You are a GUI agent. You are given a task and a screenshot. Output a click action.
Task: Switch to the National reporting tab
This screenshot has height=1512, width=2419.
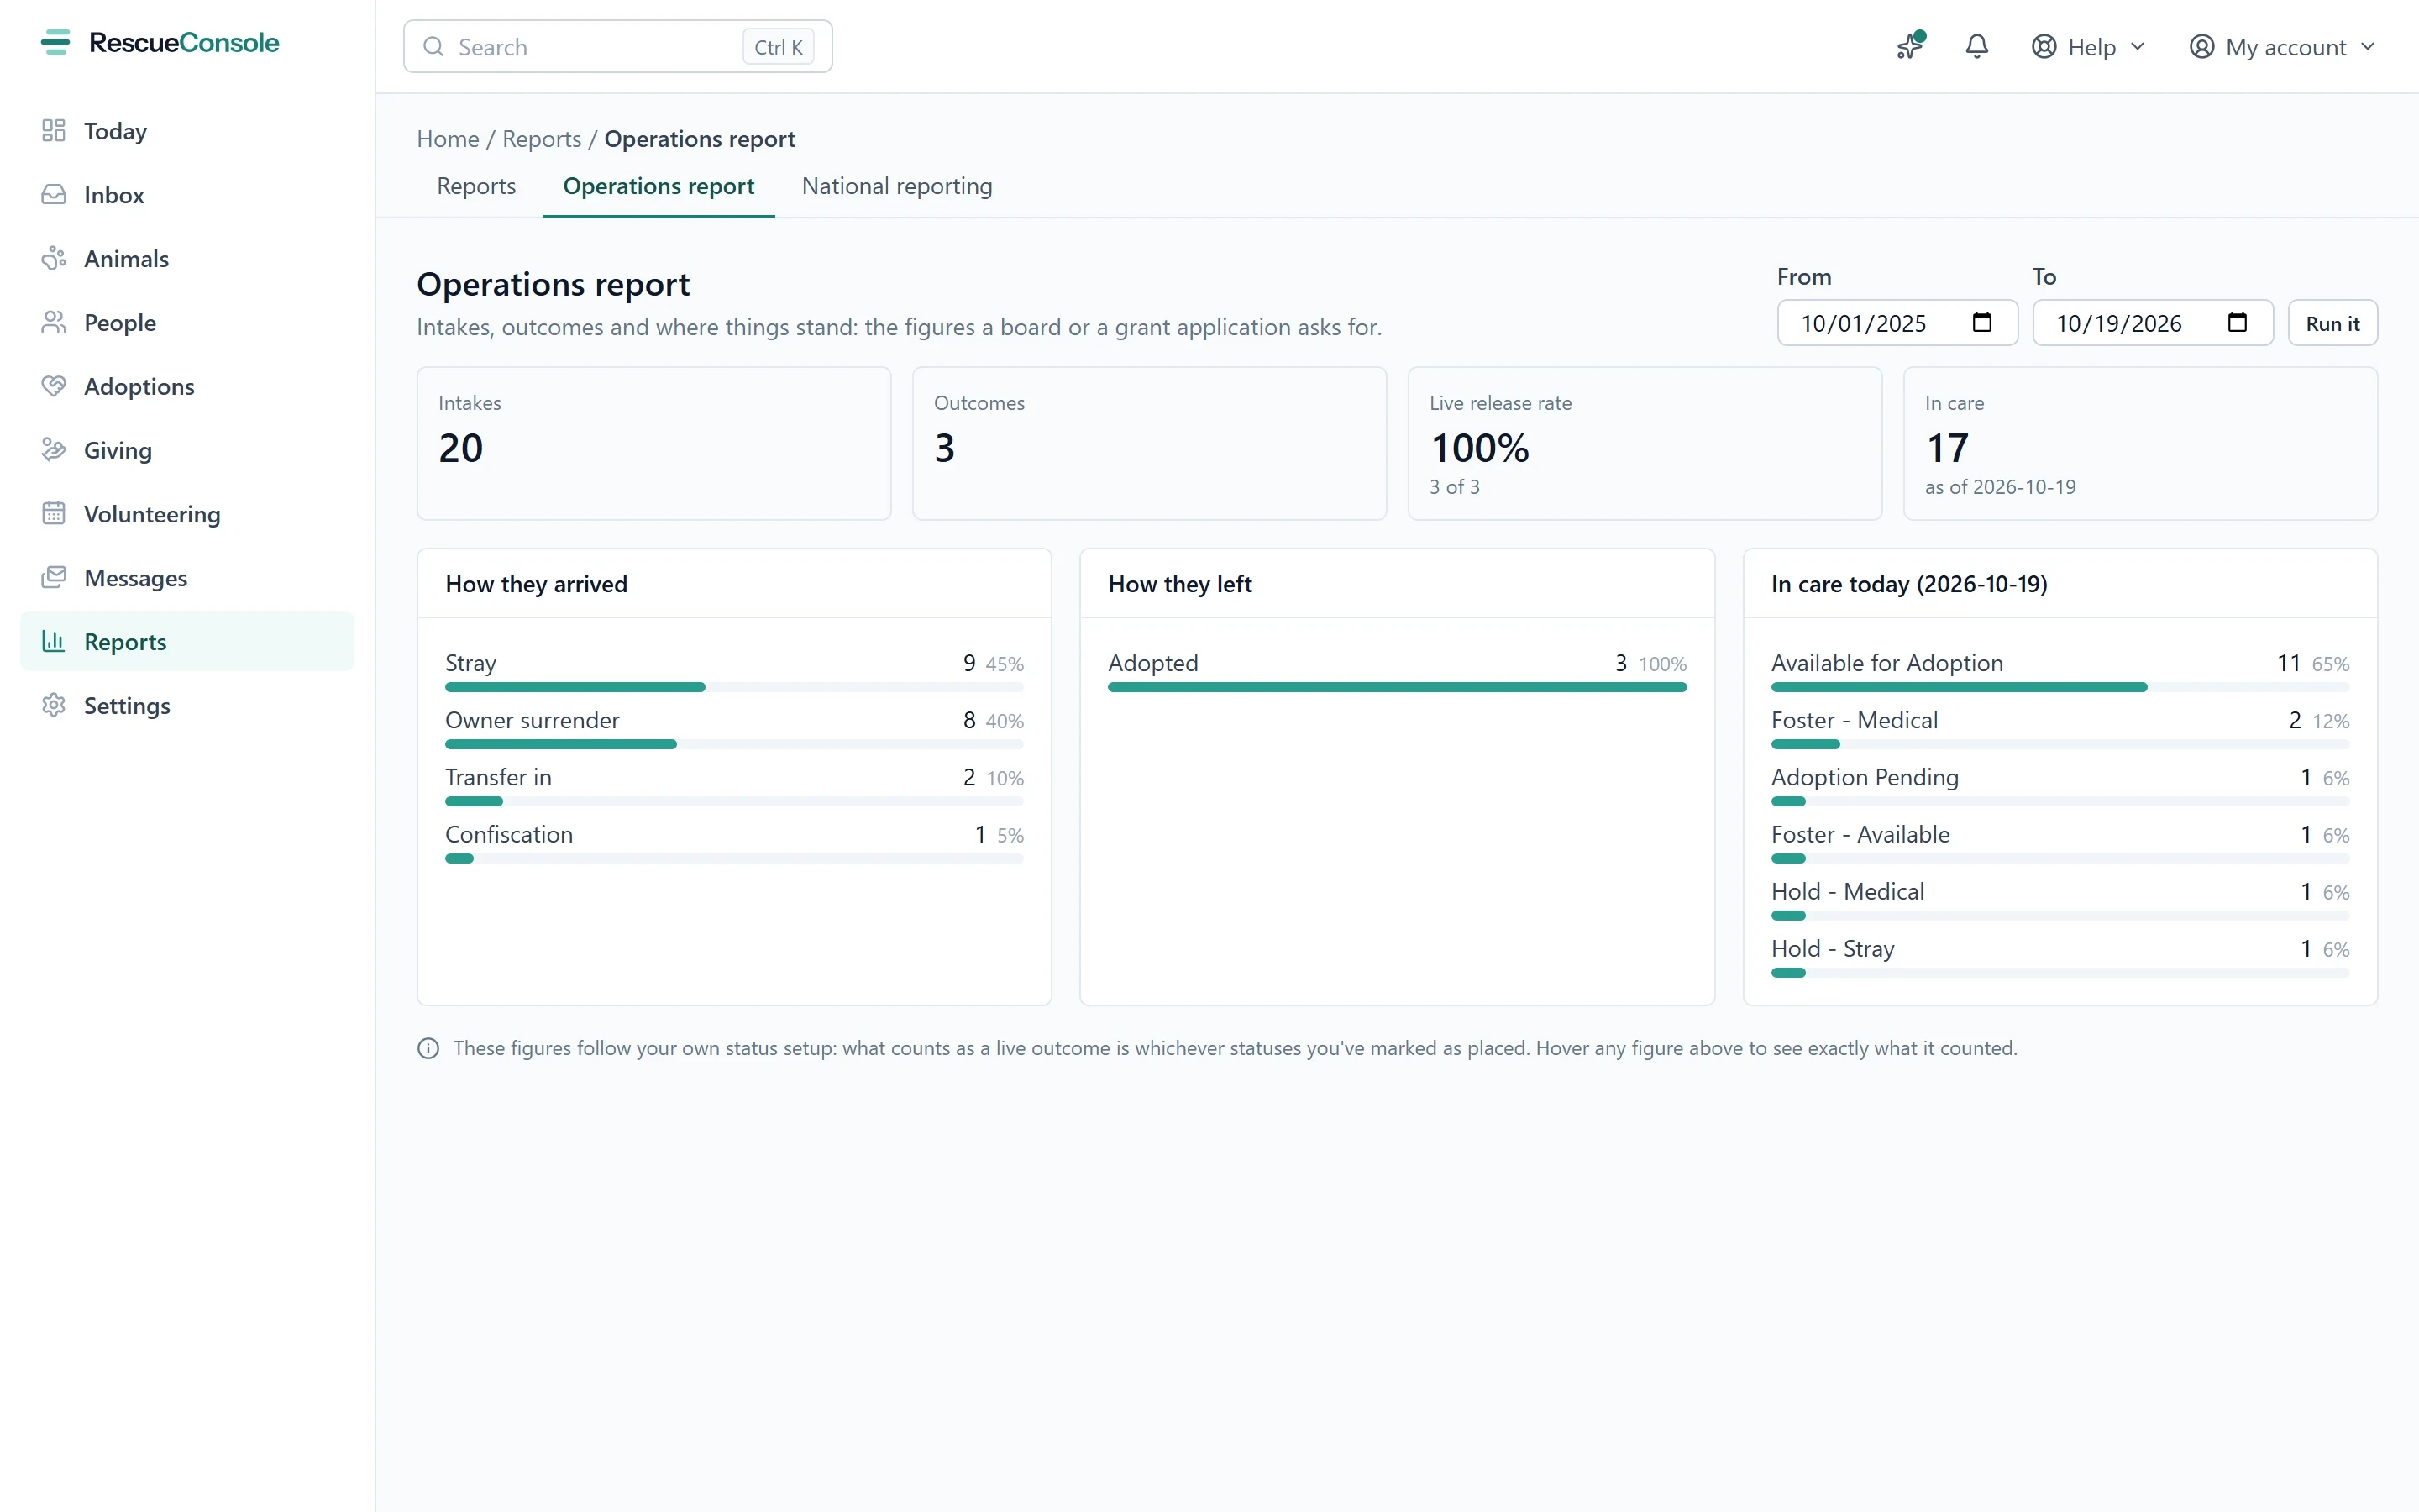click(x=897, y=186)
